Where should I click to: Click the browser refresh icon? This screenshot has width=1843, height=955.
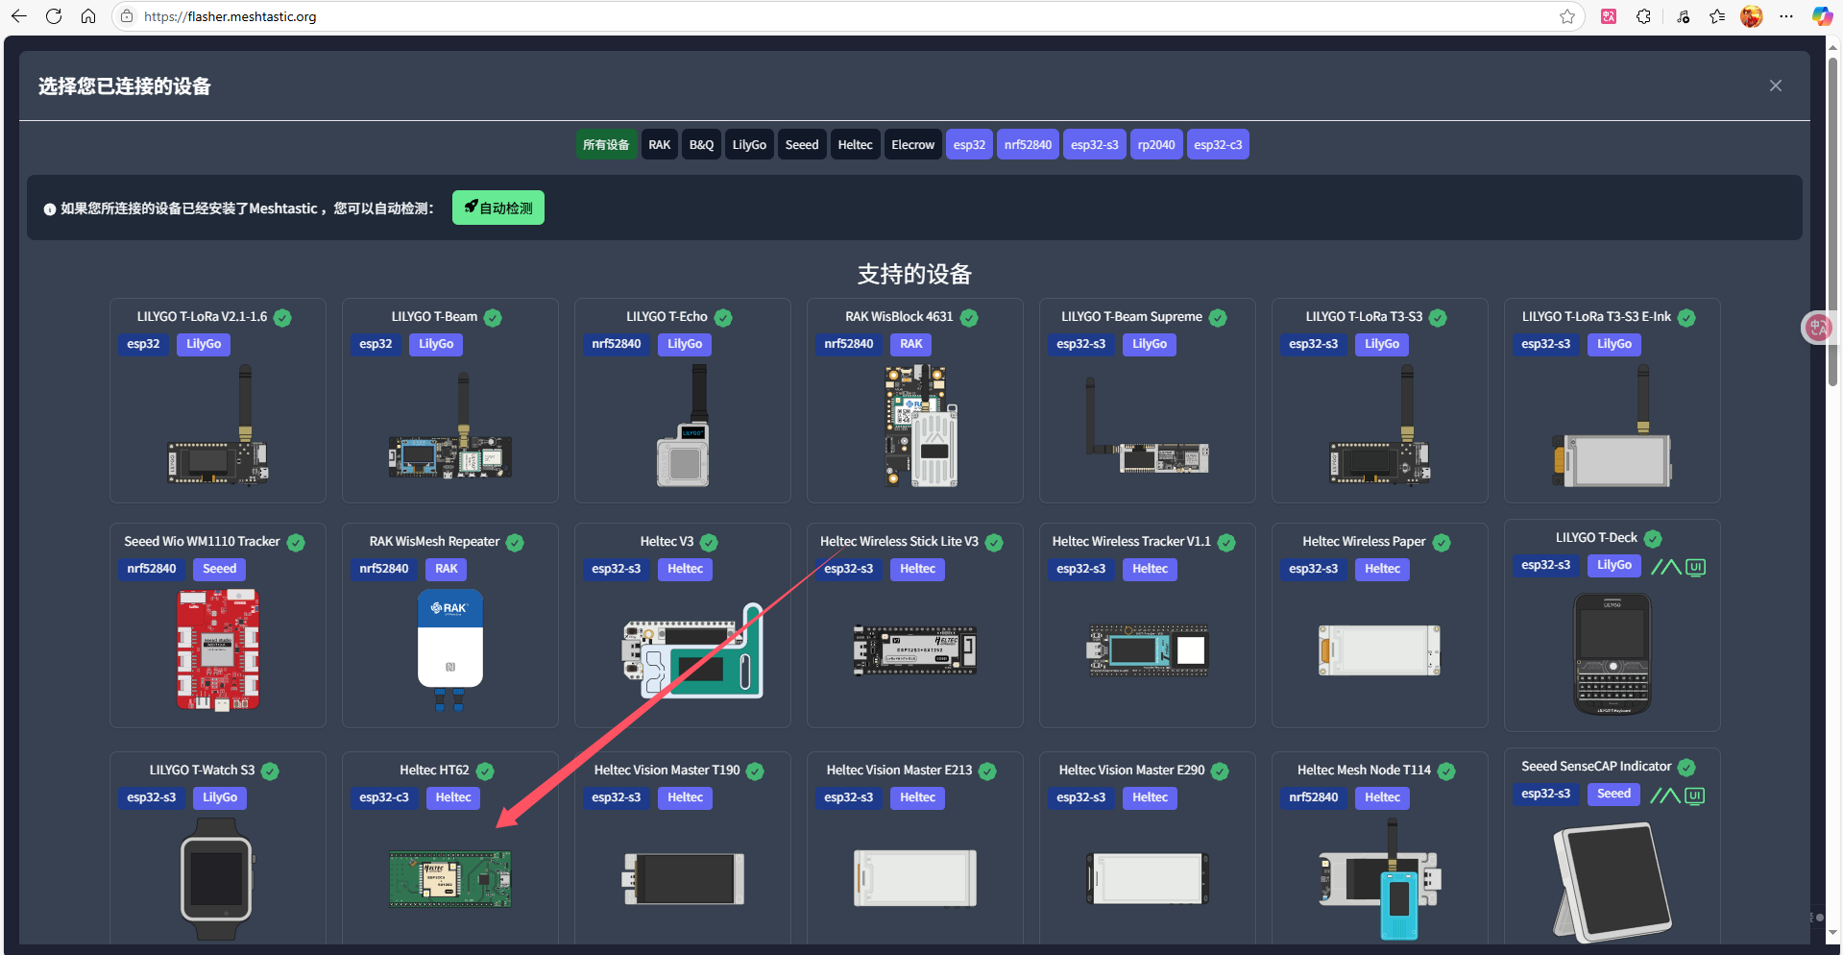pos(54,16)
